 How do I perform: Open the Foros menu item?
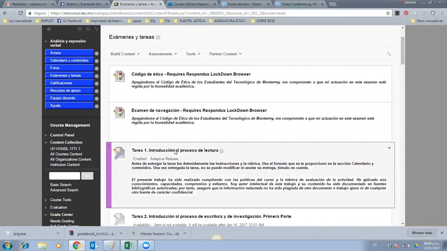coord(69,68)
